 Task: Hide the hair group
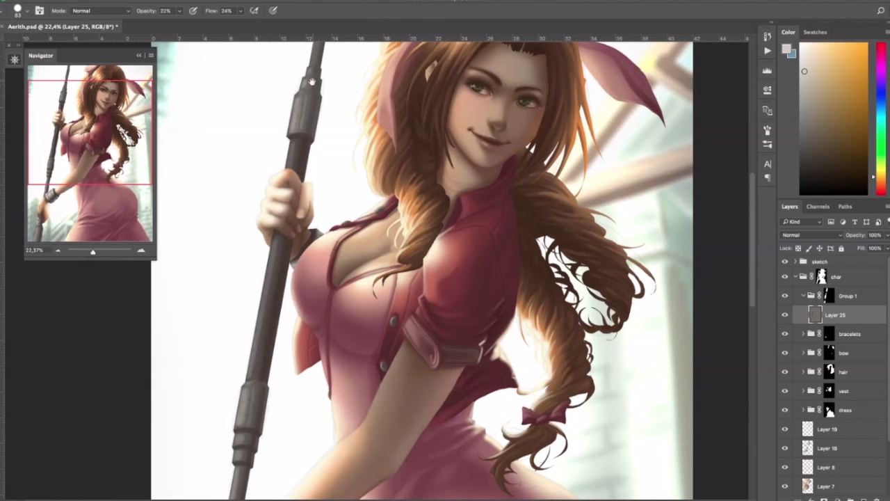coord(785,372)
